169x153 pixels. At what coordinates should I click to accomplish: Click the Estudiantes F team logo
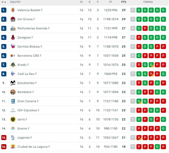coord(13,83)
